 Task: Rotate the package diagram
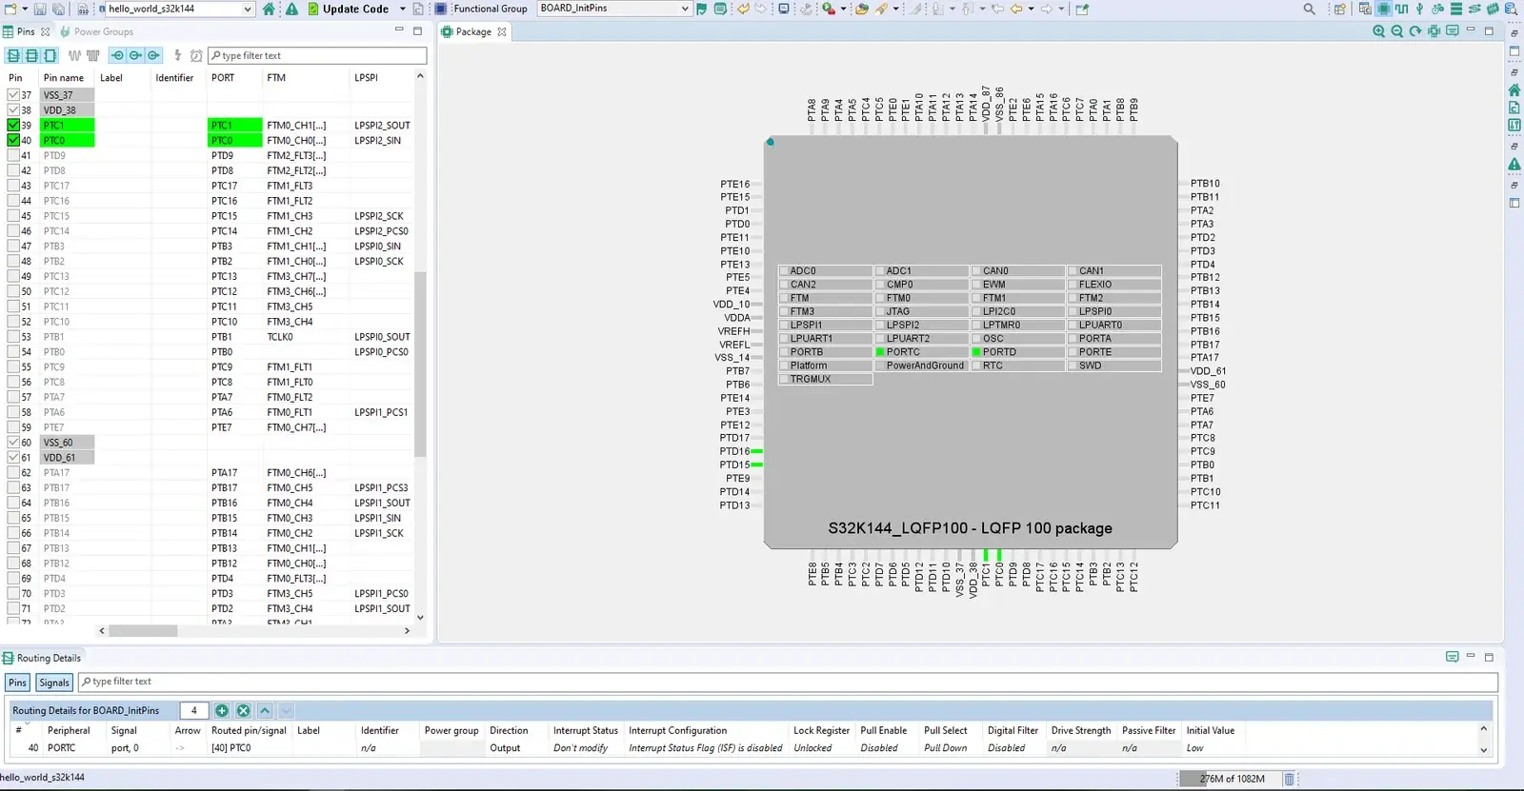(x=1415, y=31)
